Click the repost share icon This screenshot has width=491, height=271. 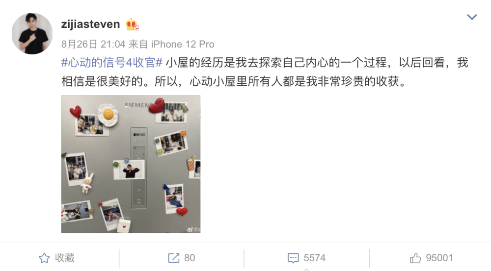tap(173, 258)
